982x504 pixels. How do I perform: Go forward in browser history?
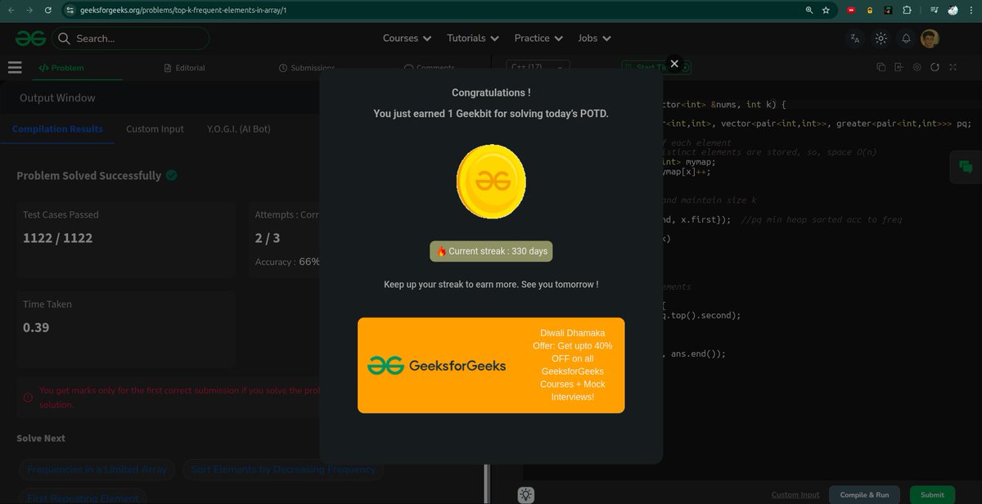pyautogui.click(x=29, y=11)
